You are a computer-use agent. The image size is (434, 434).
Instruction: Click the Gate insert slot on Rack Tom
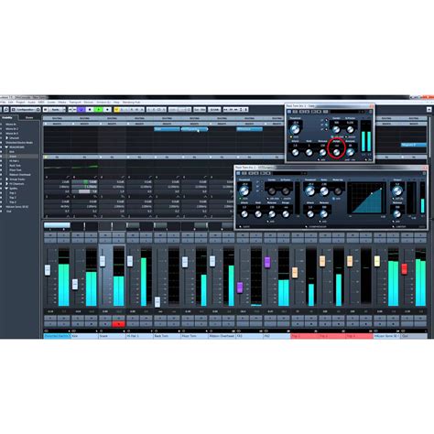pos(167,129)
